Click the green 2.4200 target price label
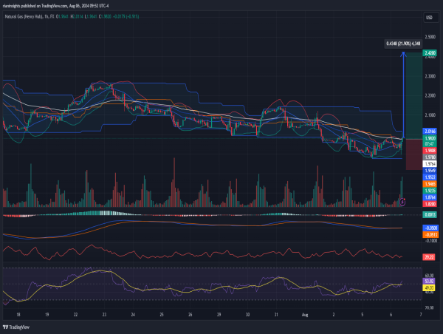Viewport: 443px width, 334px height. 430,53
